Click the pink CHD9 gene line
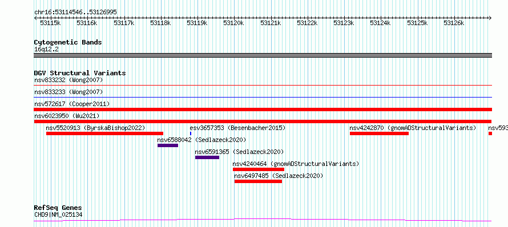Image resolution: width=508 pixels, height=227 pixels. (263, 220)
